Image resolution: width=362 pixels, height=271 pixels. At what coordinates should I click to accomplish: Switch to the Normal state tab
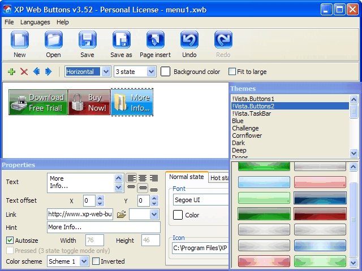(187, 177)
